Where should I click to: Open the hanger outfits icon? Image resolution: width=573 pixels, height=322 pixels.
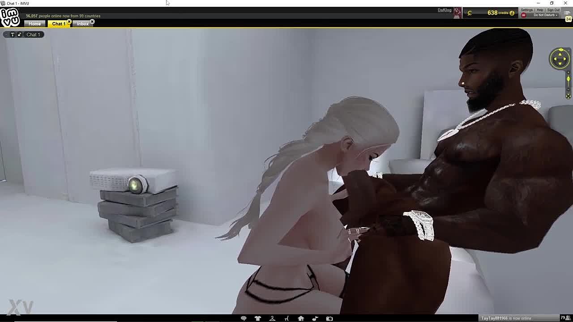(272, 318)
